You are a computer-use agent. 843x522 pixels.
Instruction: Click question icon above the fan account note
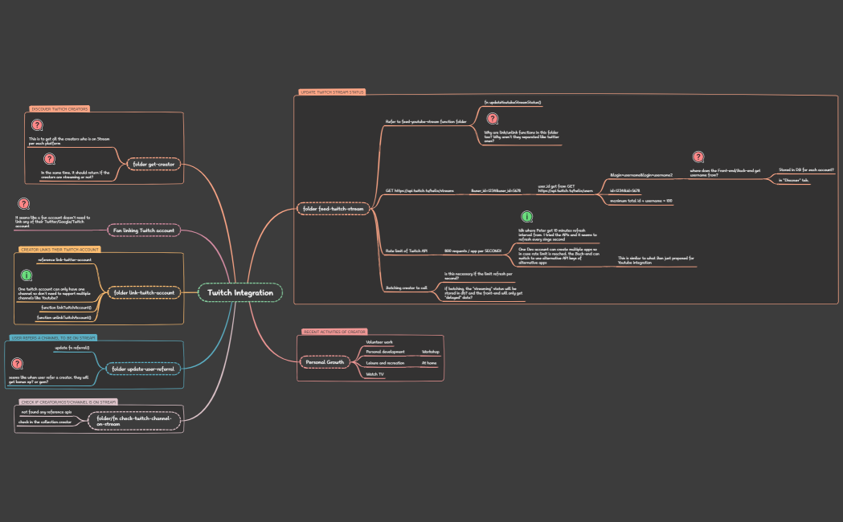[24, 204]
